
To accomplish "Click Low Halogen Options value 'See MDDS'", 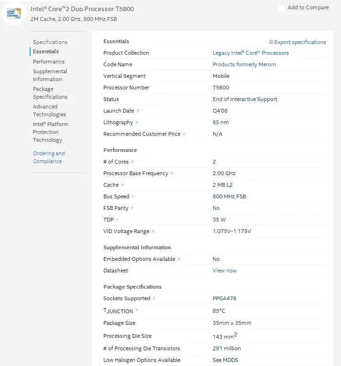I will click(225, 360).
